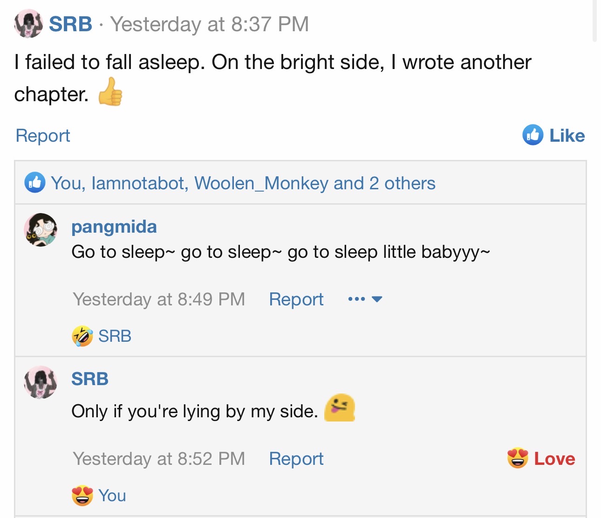Report pangmida's comment
The width and height of the screenshot is (601, 518).
click(296, 299)
